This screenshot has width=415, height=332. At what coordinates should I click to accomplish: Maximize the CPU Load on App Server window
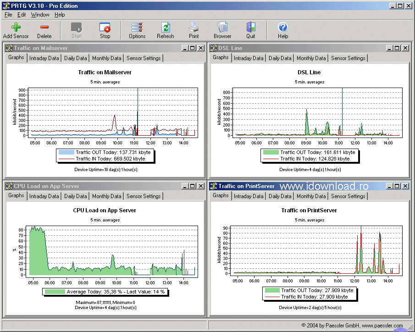click(193, 186)
